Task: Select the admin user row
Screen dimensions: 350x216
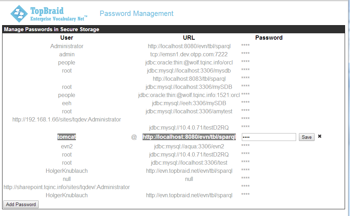Action: [x=67, y=54]
